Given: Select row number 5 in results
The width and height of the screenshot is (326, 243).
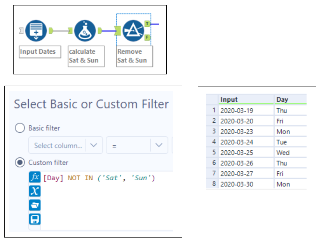Looking at the screenshot, I should pyautogui.click(x=212, y=152).
